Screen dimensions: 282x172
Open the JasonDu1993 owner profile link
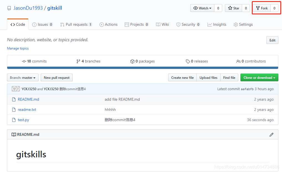28,8
